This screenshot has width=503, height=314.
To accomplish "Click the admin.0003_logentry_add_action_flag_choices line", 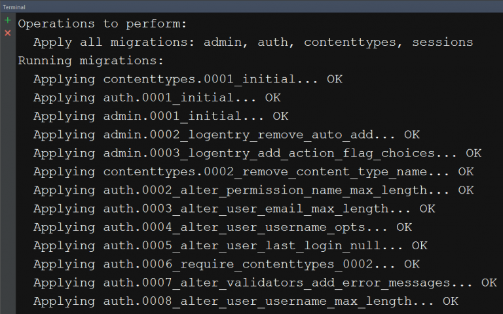I will [257, 153].
